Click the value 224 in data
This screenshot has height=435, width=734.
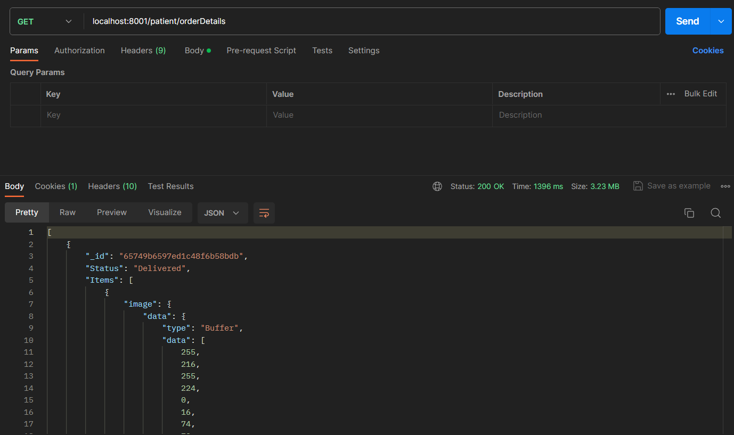pos(189,388)
